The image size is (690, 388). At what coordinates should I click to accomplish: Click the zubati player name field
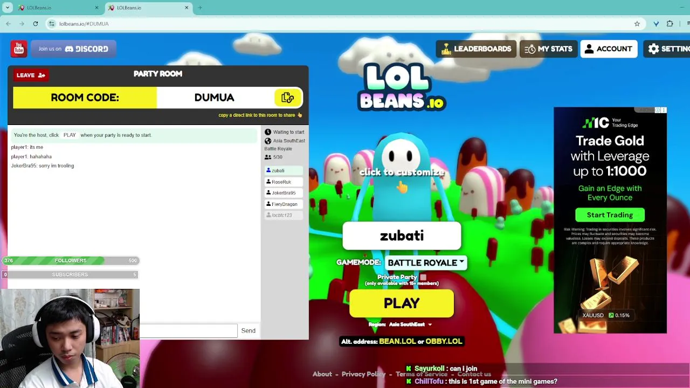pos(402,236)
